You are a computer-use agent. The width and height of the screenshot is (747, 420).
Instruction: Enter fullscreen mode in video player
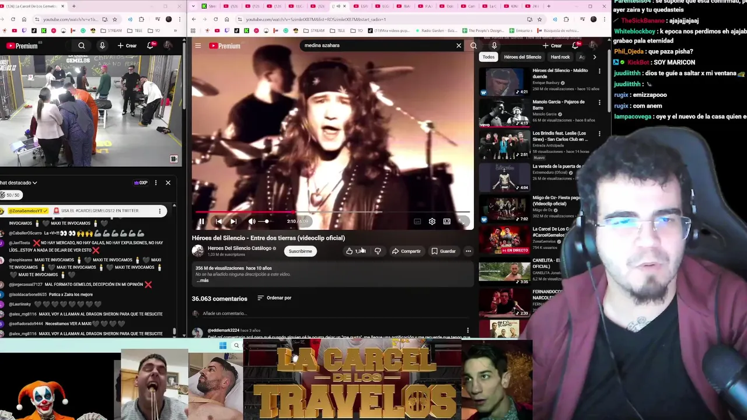461,222
